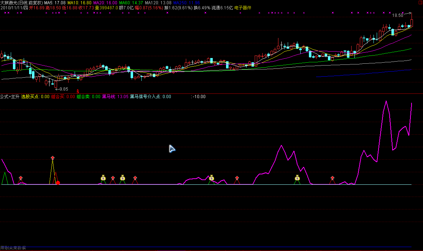
Task: Click the 9.85 low price annotation
Action: [x=64, y=89]
